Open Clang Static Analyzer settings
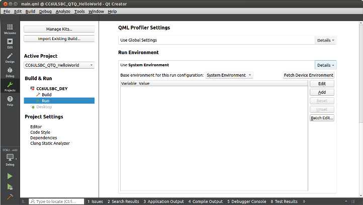This screenshot has height=205, width=363. 50,143
